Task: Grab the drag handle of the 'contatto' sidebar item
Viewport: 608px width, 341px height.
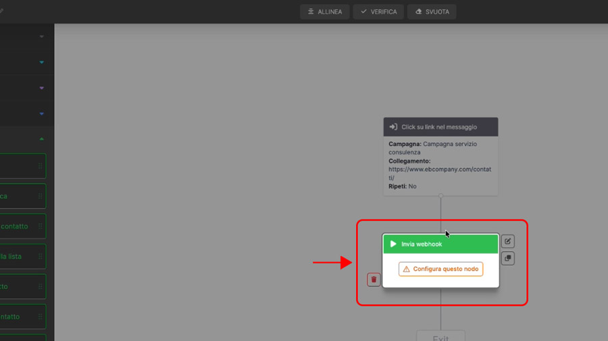Action: pos(41,227)
